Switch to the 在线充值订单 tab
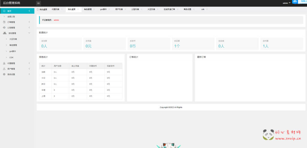Viewport: 307px width, 148px height. tap(169, 10)
